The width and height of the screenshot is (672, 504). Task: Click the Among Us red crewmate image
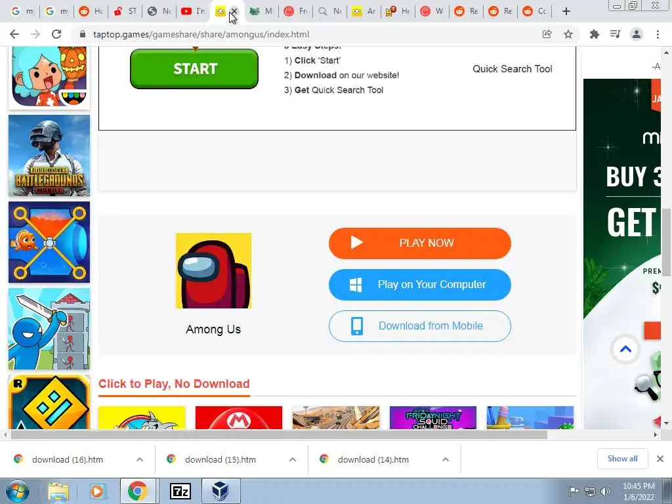coord(213,270)
